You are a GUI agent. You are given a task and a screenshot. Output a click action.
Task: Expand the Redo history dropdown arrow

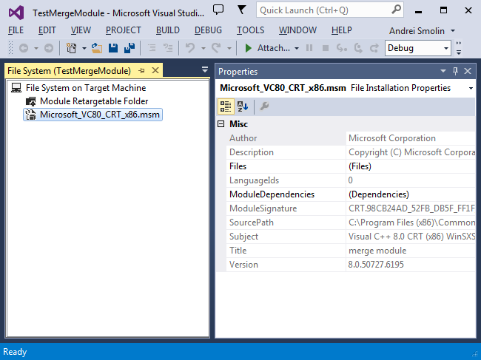click(229, 48)
